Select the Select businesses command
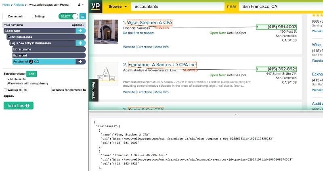Screen dimensions: 323x171 point(46,37)
